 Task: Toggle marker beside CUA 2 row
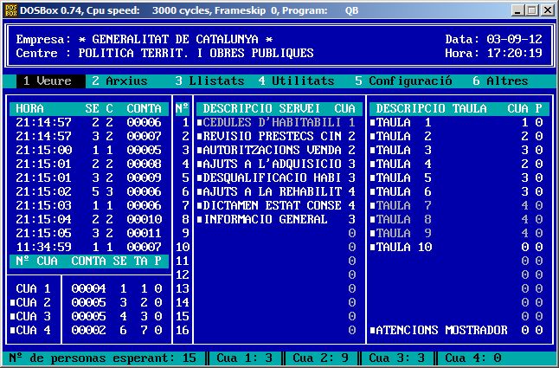pos(12,302)
